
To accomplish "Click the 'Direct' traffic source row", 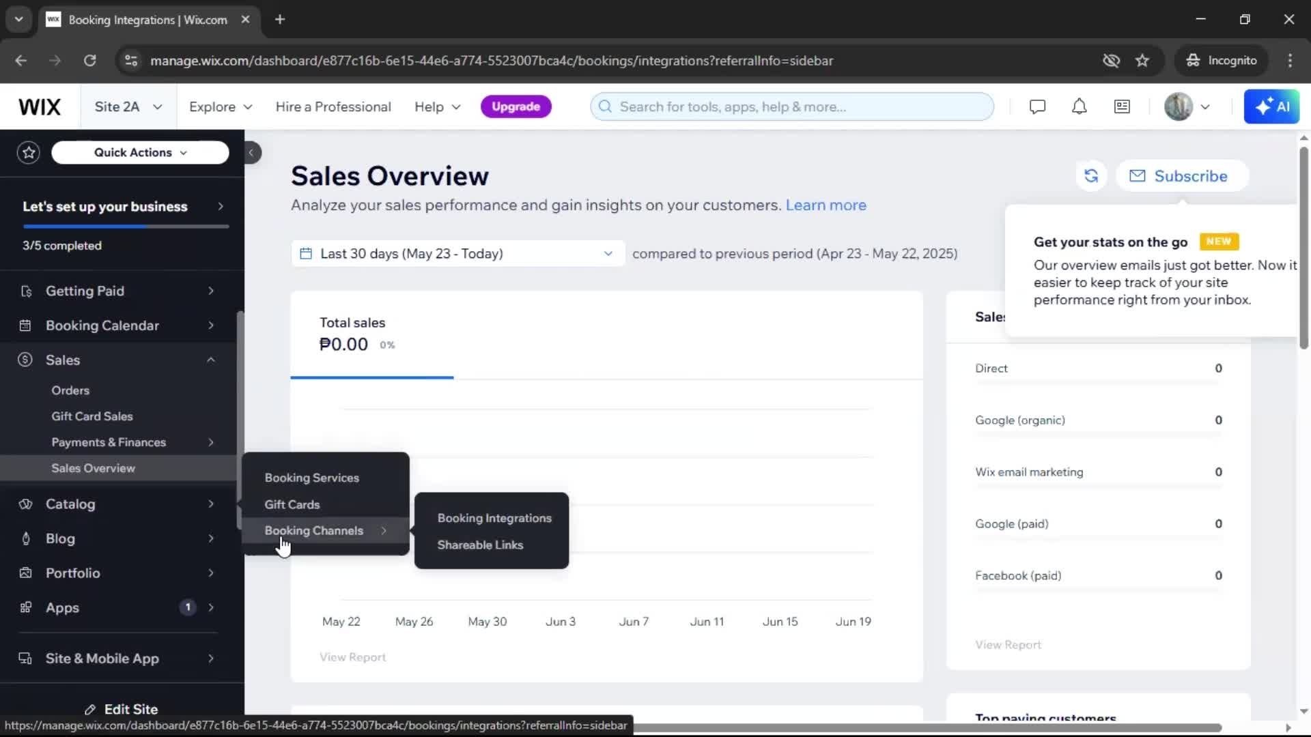I will (x=1098, y=369).
